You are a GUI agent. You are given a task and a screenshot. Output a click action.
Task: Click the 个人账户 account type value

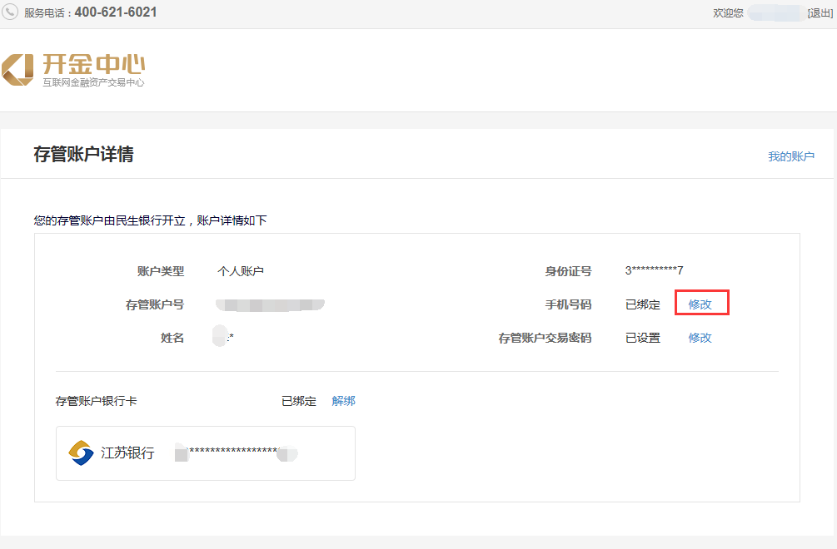click(x=241, y=271)
